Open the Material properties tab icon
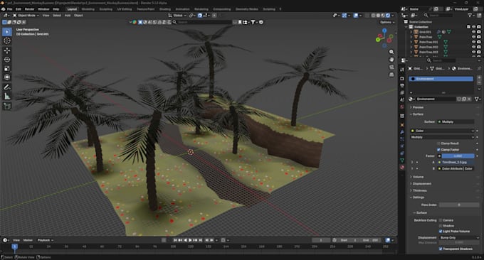The image size is (484, 260). point(402,167)
